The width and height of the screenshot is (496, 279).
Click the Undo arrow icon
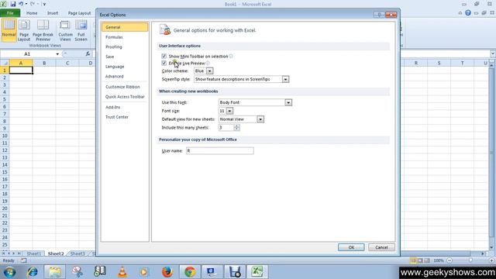21,4
